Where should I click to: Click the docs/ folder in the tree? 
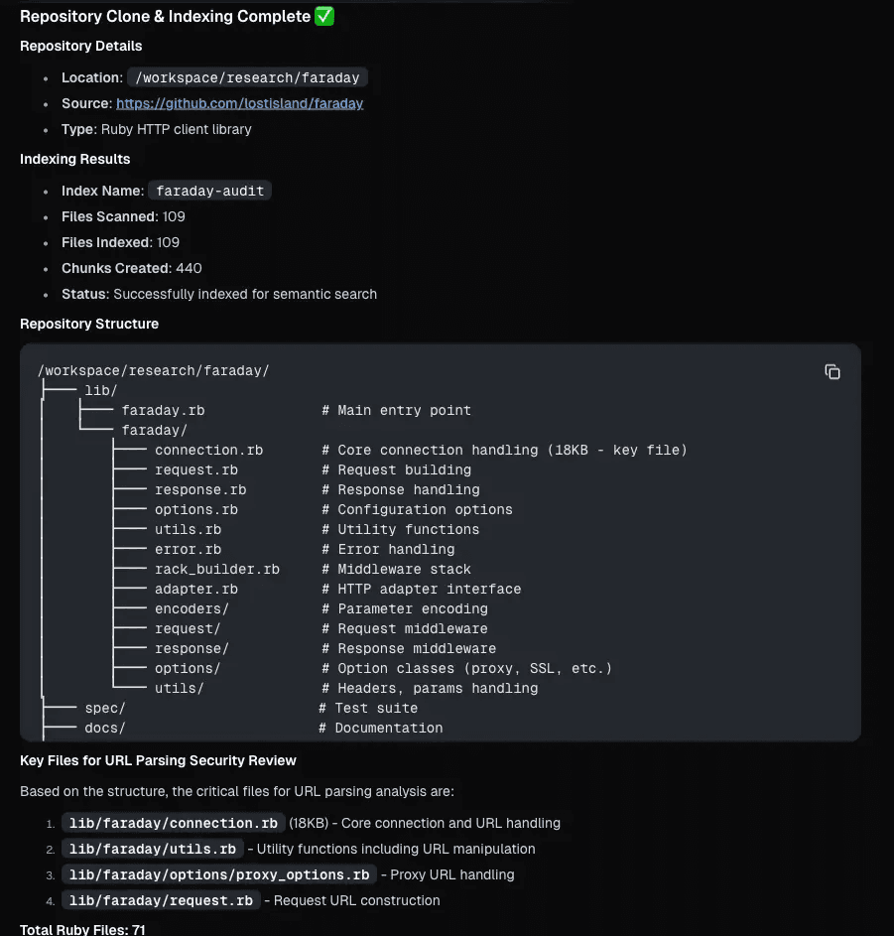point(104,728)
